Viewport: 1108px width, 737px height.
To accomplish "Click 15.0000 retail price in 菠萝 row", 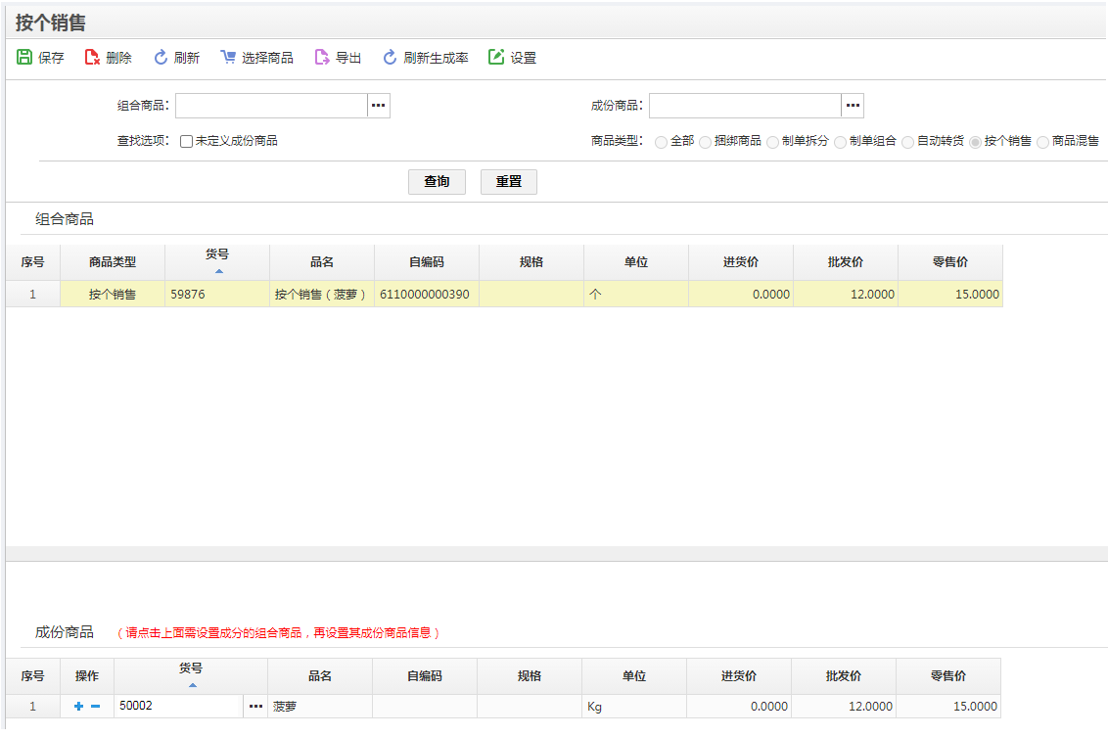I will click(x=948, y=706).
